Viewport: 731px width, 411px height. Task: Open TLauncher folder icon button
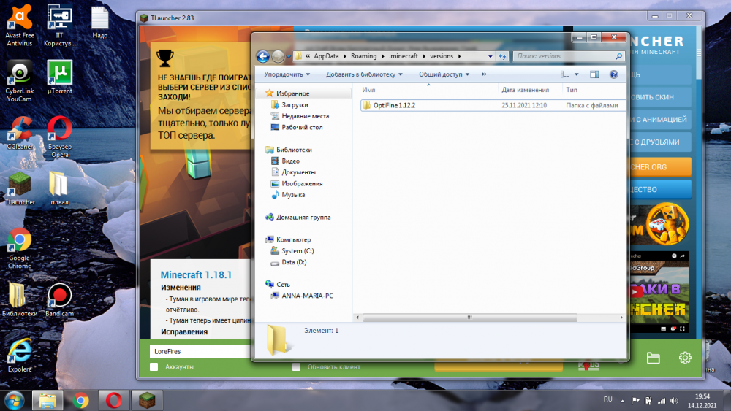pos(653,358)
